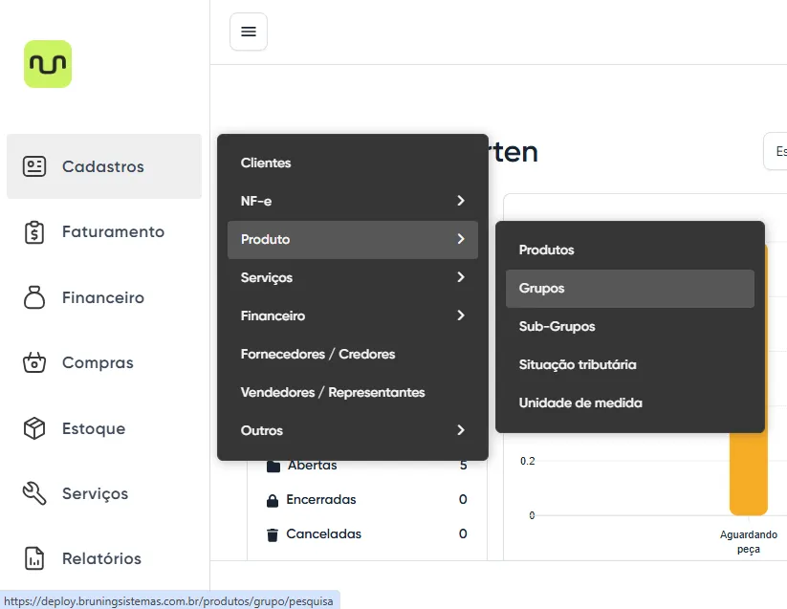Select Sub-Grupos menu entry
787x609 pixels.
pyautogui.click(x=557, y=326)
